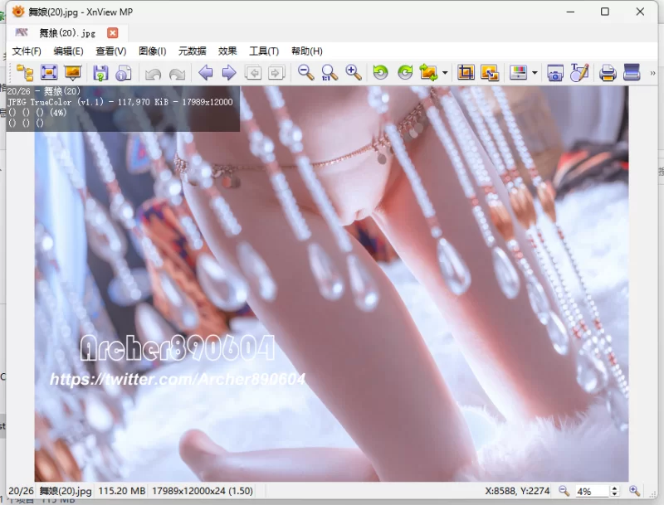Click the status bar zoom out icon
Viewport: 664px width, 505px height.
(564, 491)
